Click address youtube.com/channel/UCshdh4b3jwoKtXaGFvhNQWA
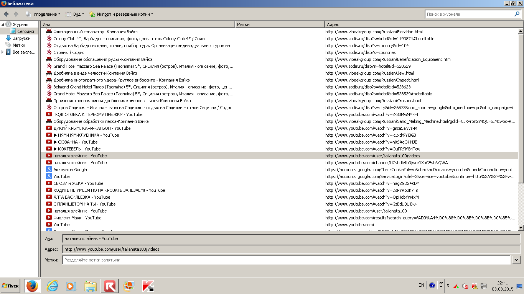Image resolution: width=524 pixels, height=294 pixels. [x=386, y=163]
